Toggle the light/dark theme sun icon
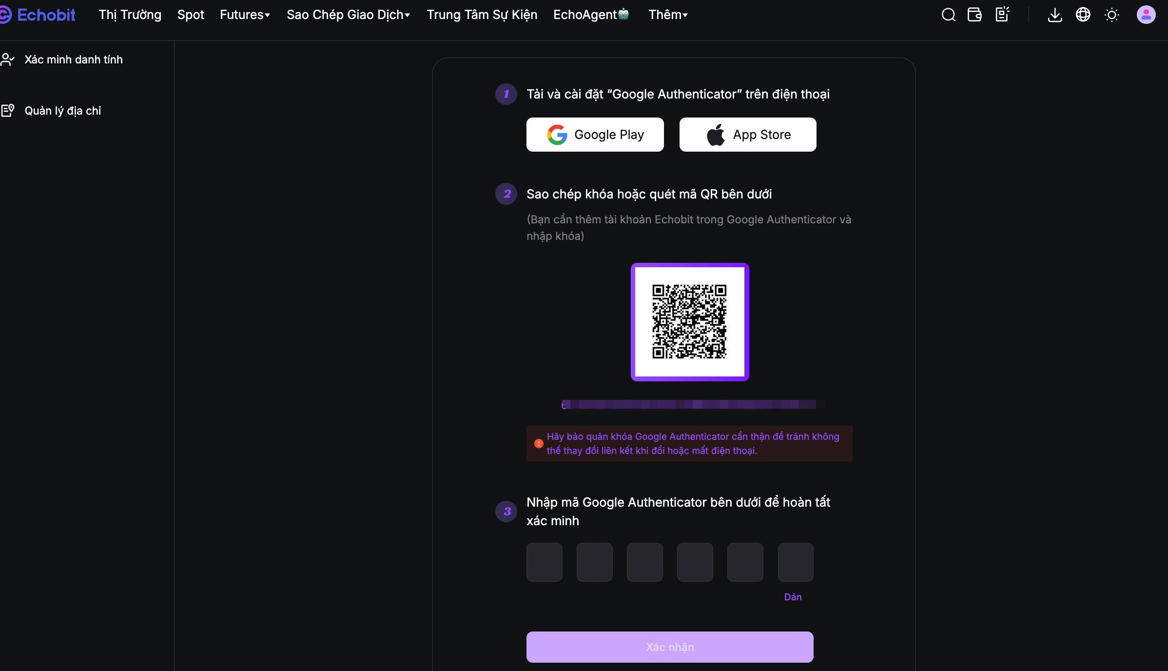The image size is (1168, 671). 1111,15
